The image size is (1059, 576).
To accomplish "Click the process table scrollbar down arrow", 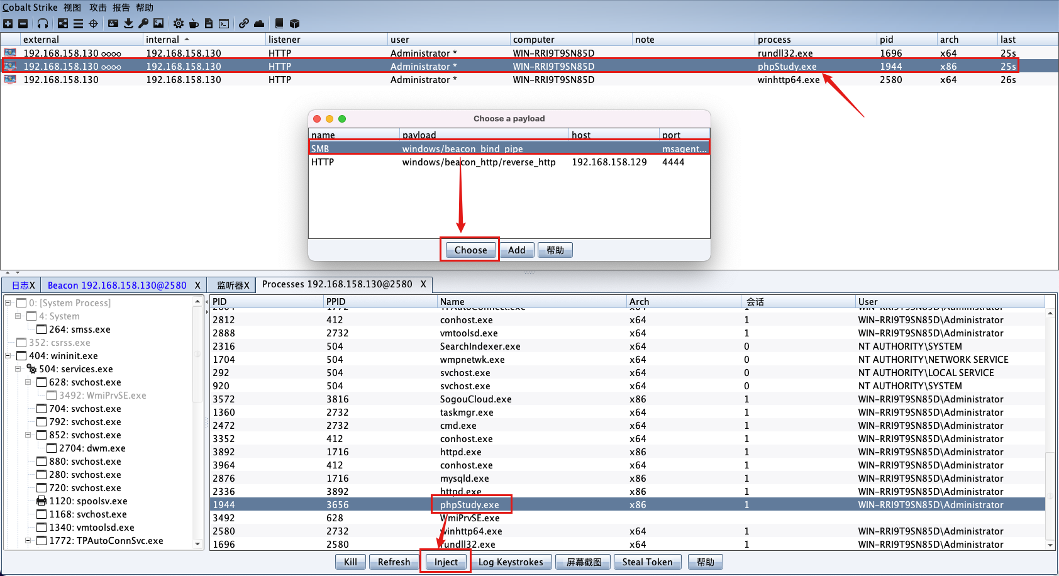I will (x=1050, y=545).
